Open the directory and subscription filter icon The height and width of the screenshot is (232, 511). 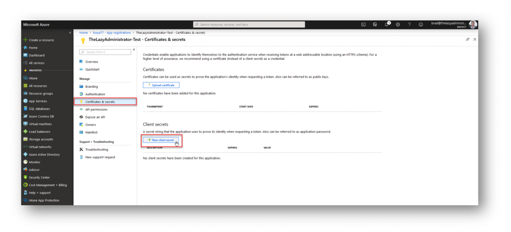point(375,25)
